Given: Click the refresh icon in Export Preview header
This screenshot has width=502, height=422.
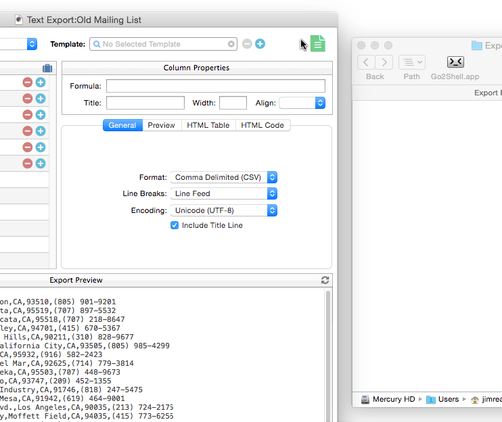Looking at the screenshot, I should pyautogui.click(x=325, y=280).
